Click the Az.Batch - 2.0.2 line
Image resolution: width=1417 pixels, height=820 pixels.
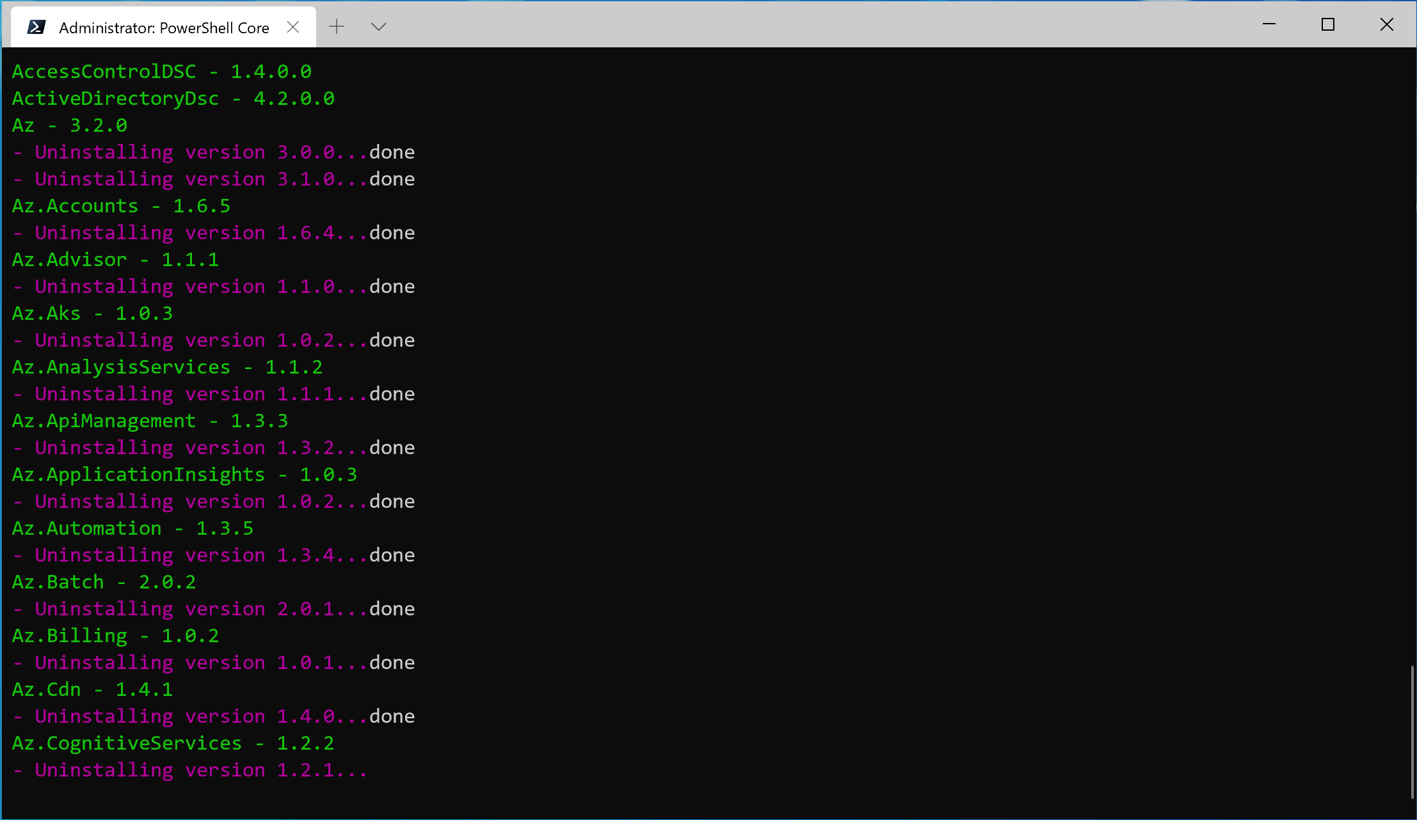pyautogui.click(x=103, y=581)
